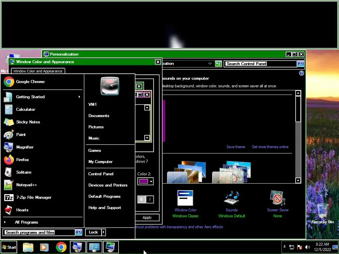This screenshot has height=254, width=339.
Task: Open Devices and Printers from Start menu
Action: (x=108, y=185)
